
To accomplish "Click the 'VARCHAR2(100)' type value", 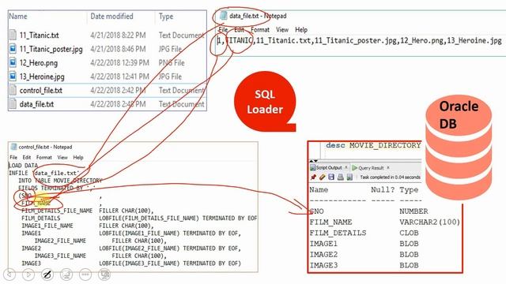I will tap(429, 222).
